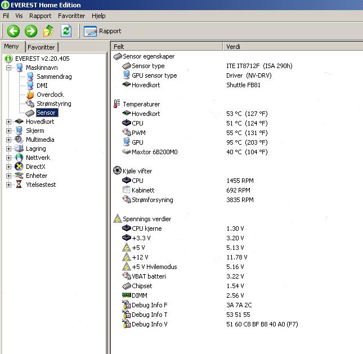The image size is (363, 354).
Task: Select the Ytelsestest hourglass icon
Action: click(x=19, y=185)
